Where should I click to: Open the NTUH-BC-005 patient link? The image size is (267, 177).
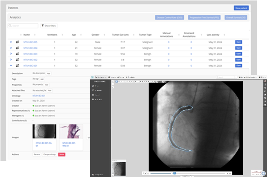pos(30,42)
